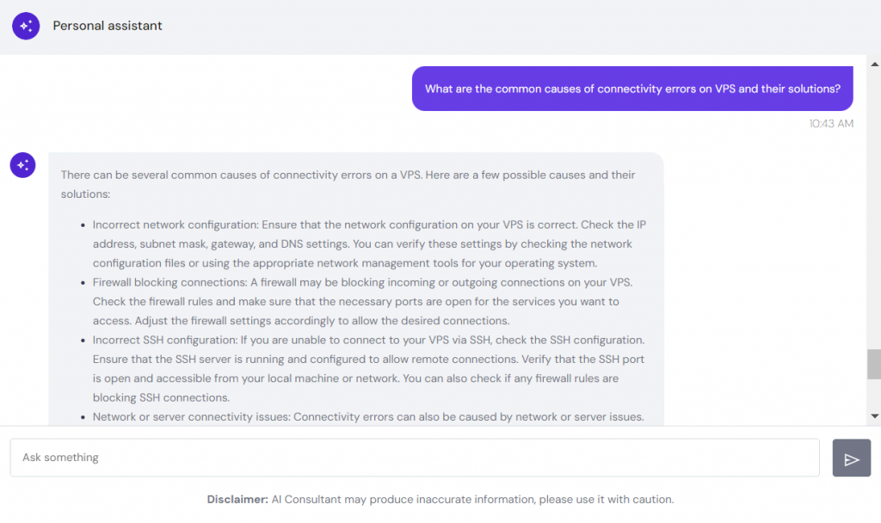Click the "Personal assistant" header title

tap(108, 26)
